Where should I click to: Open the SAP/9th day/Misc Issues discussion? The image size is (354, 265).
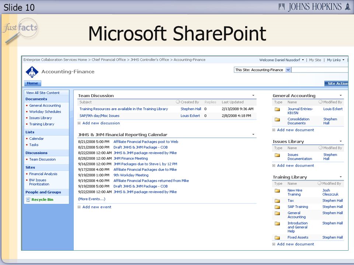[x=99, y=116]
